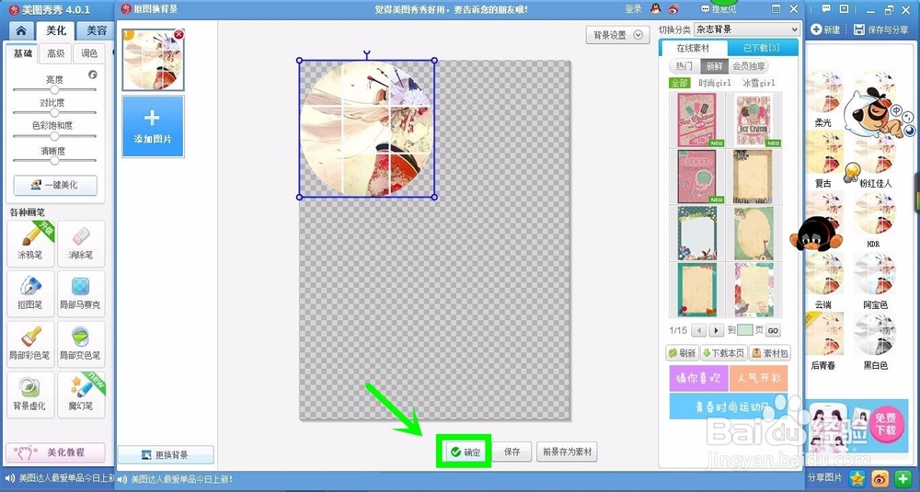Open the 高级 adjustments tab

pos(56,53)
